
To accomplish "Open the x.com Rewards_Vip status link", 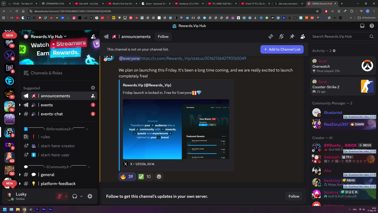I will [x=193, y=58].
